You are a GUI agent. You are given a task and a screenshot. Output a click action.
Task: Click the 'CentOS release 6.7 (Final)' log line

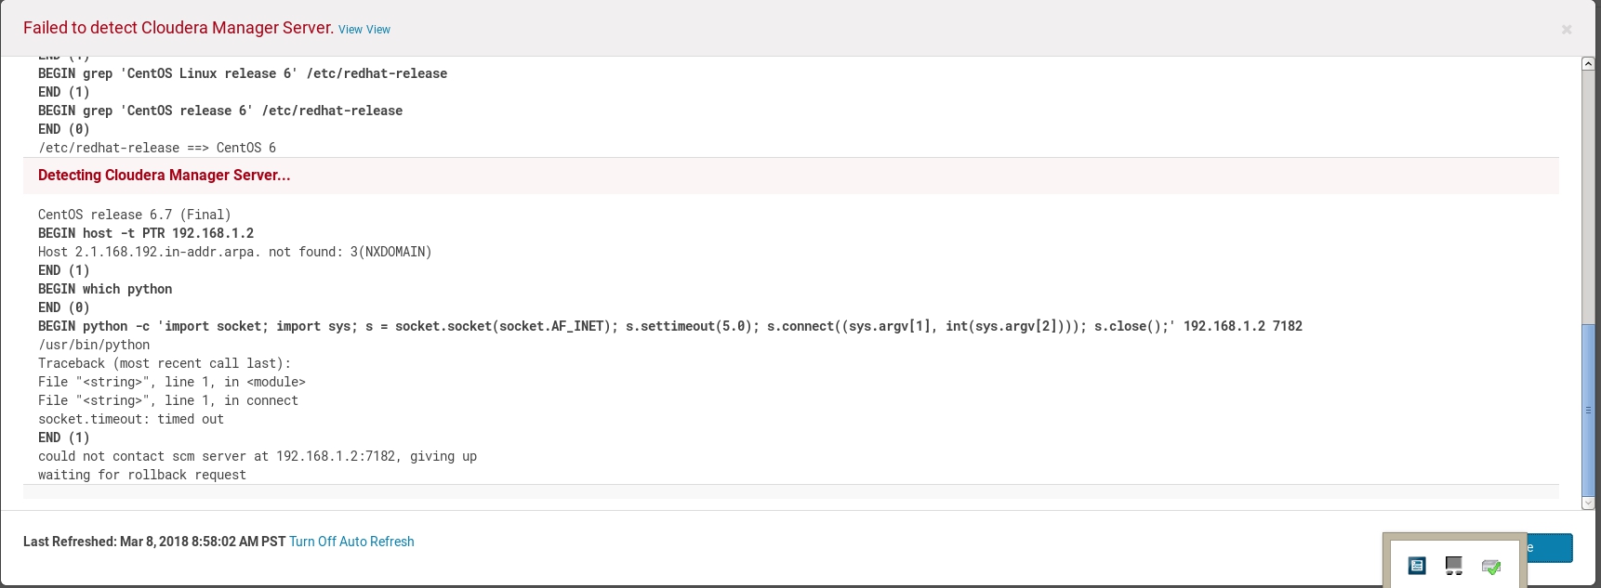[135, 215]
